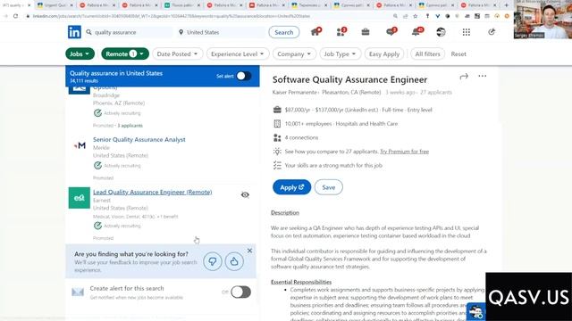This screenshot has height=321, width=572.
Task: Click the Search button
Action: pyautogui.click(x=284, y=32)
